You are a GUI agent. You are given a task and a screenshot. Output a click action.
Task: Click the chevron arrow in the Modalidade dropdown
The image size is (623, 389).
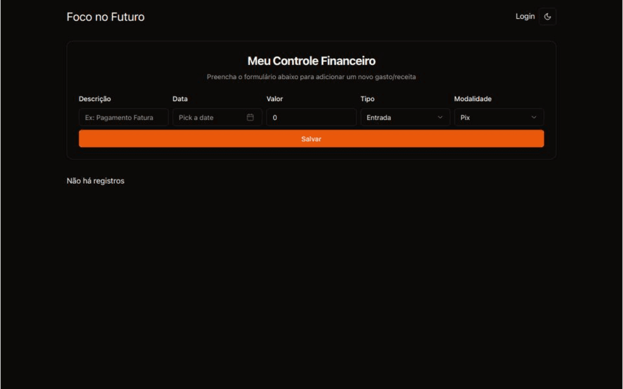click(x=534, y=117)
